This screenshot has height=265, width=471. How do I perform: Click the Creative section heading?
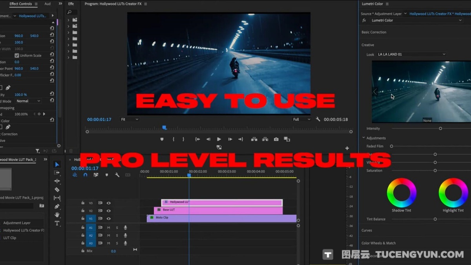(x=368, y=45)
